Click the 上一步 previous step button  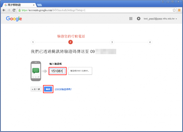36,89
